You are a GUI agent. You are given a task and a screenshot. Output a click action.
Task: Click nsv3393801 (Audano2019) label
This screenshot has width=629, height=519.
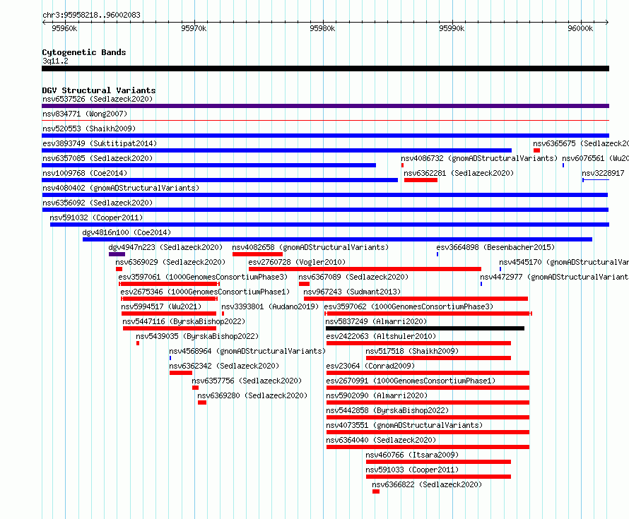(270, 306)
